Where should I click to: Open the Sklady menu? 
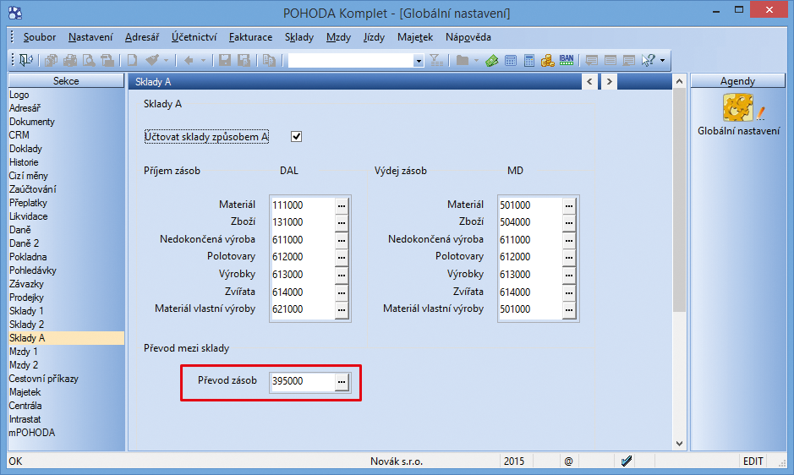pos(299,37)
